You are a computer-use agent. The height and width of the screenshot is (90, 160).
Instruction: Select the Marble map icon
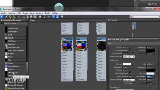point(6,54)
